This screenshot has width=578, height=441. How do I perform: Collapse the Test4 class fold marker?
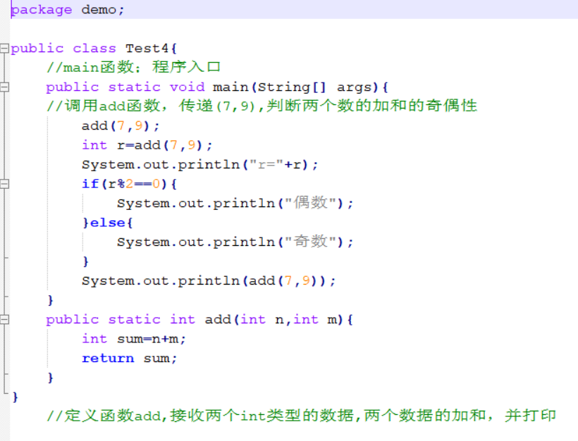tap(4, 48)
